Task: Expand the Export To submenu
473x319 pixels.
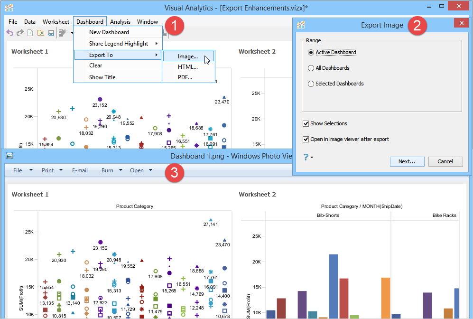Action: [118, 55]
